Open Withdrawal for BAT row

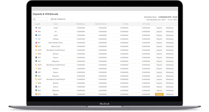point(170,43)
